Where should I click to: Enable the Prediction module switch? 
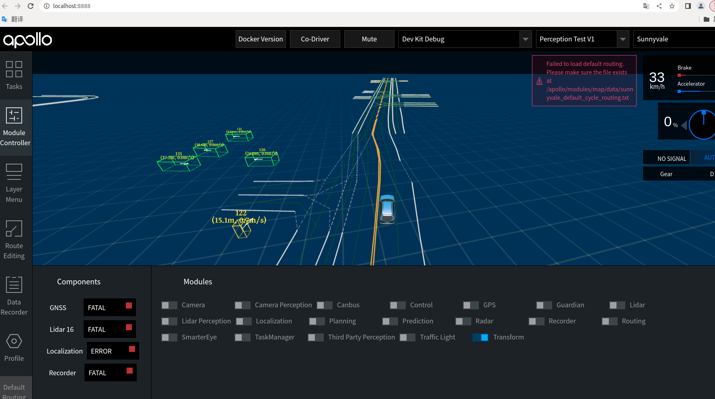click(390, 321)
